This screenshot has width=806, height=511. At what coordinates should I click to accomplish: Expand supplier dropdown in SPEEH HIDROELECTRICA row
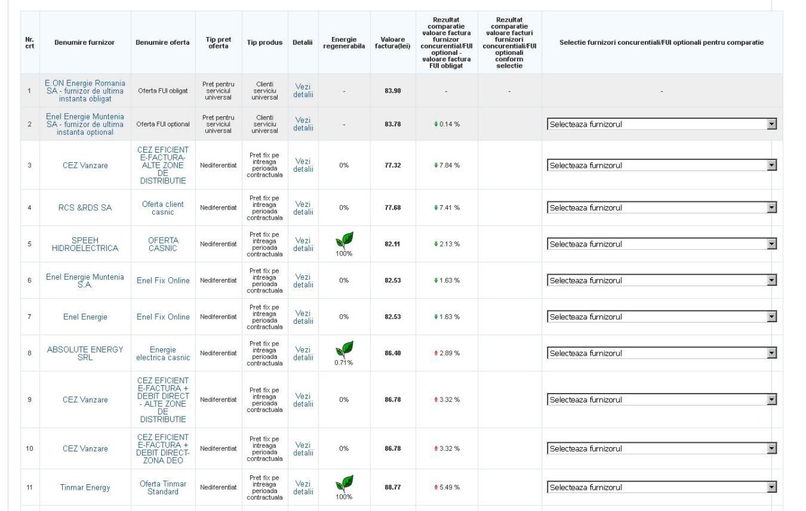(x=661, y=244)
